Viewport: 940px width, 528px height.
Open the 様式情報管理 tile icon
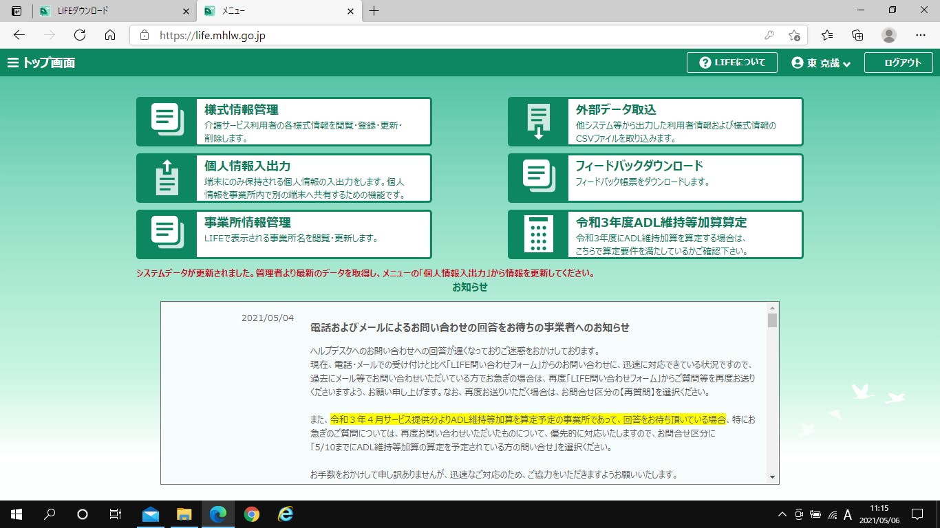click(167, 122)
